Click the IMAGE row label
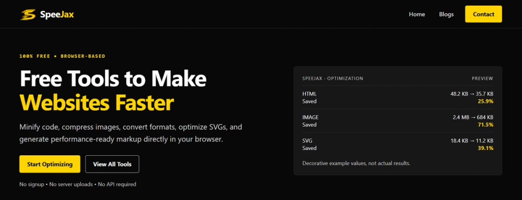Screen dimensions: 522x200 pyautogui.click(x=310, y=117)
